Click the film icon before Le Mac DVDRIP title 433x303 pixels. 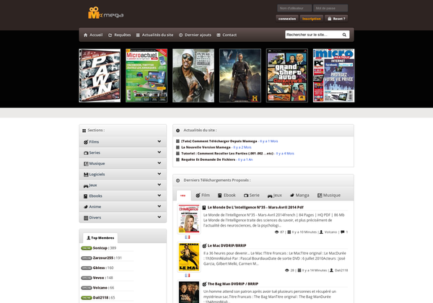click(x=204, y=245)
